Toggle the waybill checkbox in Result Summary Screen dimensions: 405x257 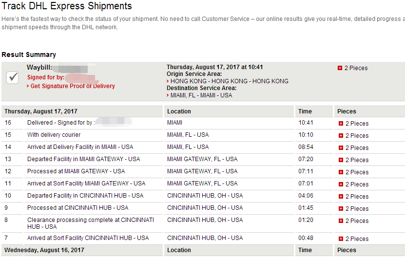coord(12,78)
